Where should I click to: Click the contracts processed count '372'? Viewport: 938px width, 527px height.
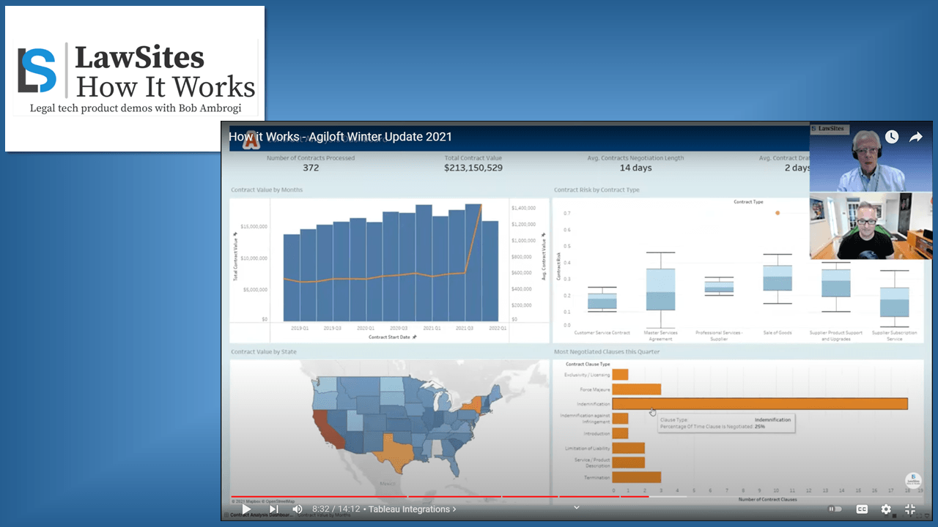pos(311,168)
